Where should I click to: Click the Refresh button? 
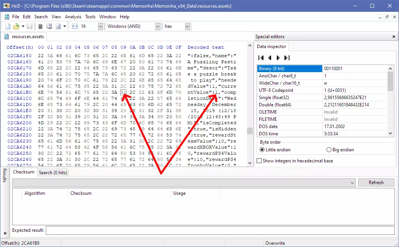pos(376,183)
